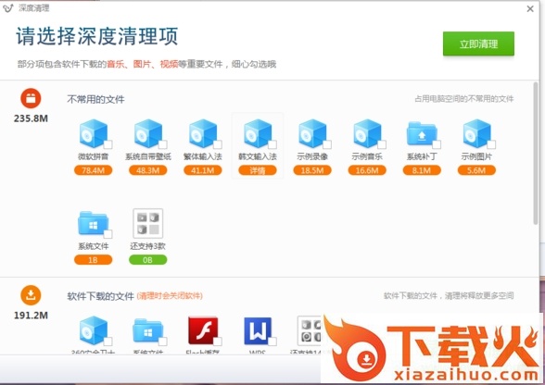Check the 示例录像 checkbox
Viewport: 545px width, 385px height.
click(x=327, y=144)
